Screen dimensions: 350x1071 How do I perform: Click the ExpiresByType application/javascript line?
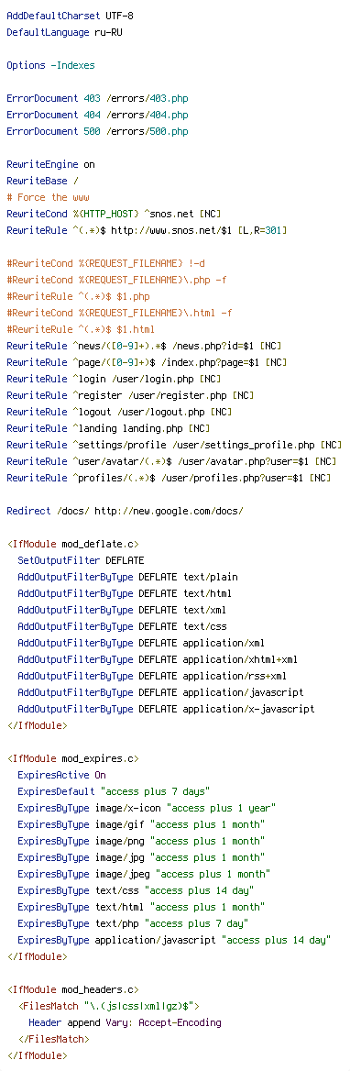[174, 940]
